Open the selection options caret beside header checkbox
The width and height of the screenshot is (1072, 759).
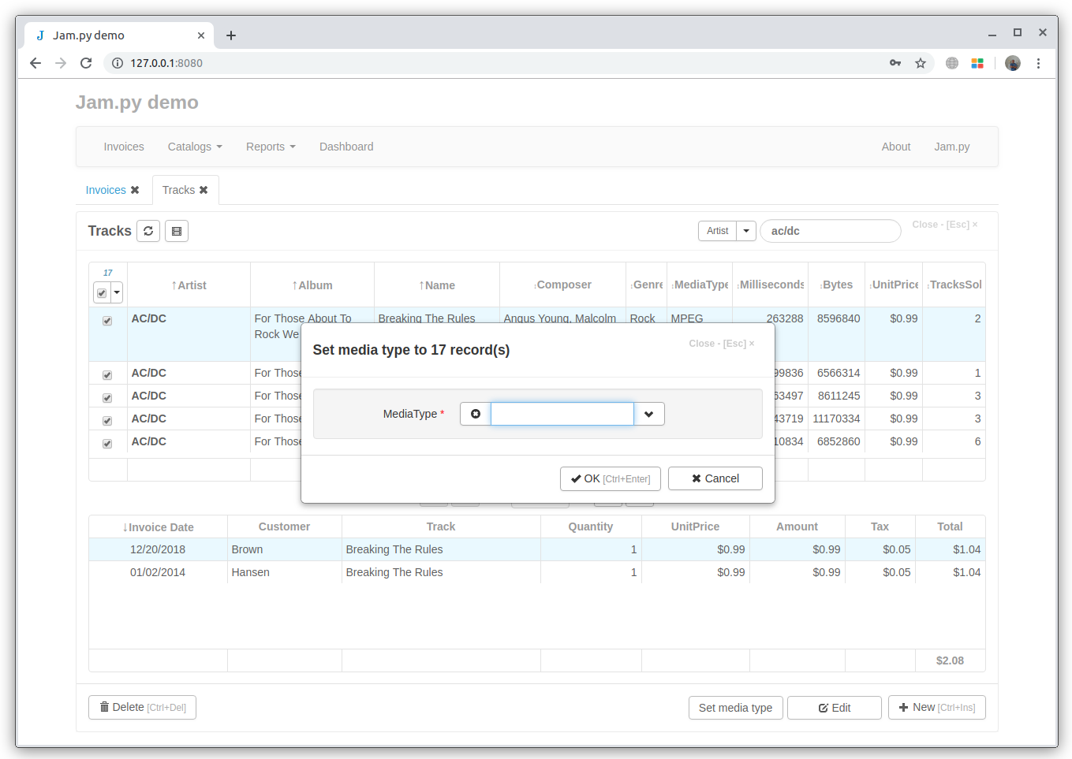click(x=117, y=293)
